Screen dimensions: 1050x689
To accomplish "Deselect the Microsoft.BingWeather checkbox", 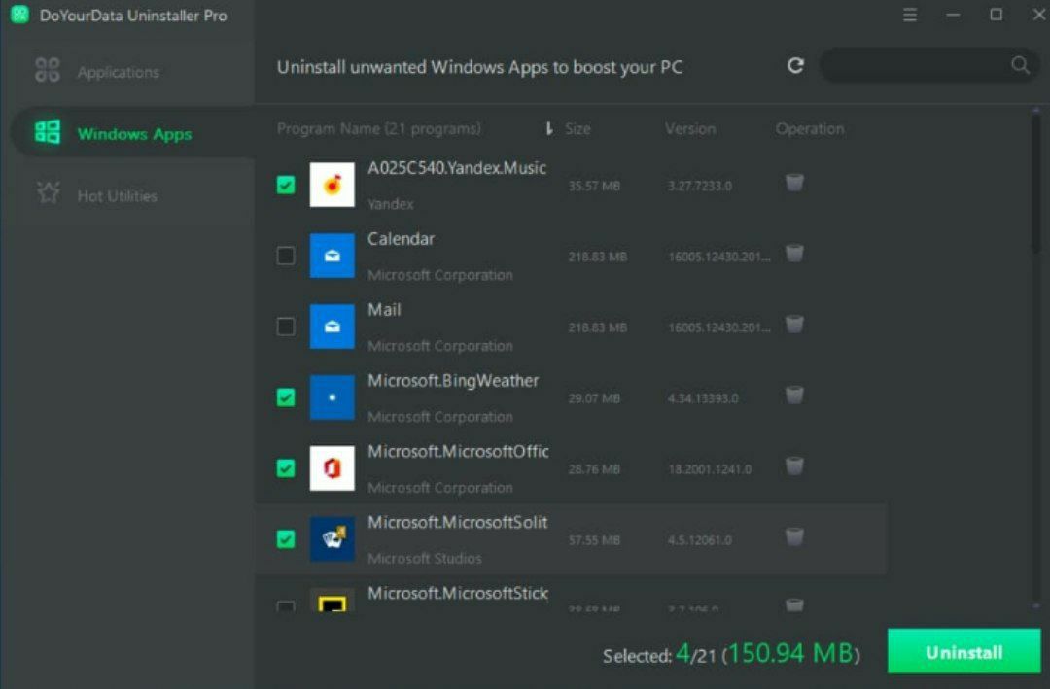I will (x=286, y=397).
